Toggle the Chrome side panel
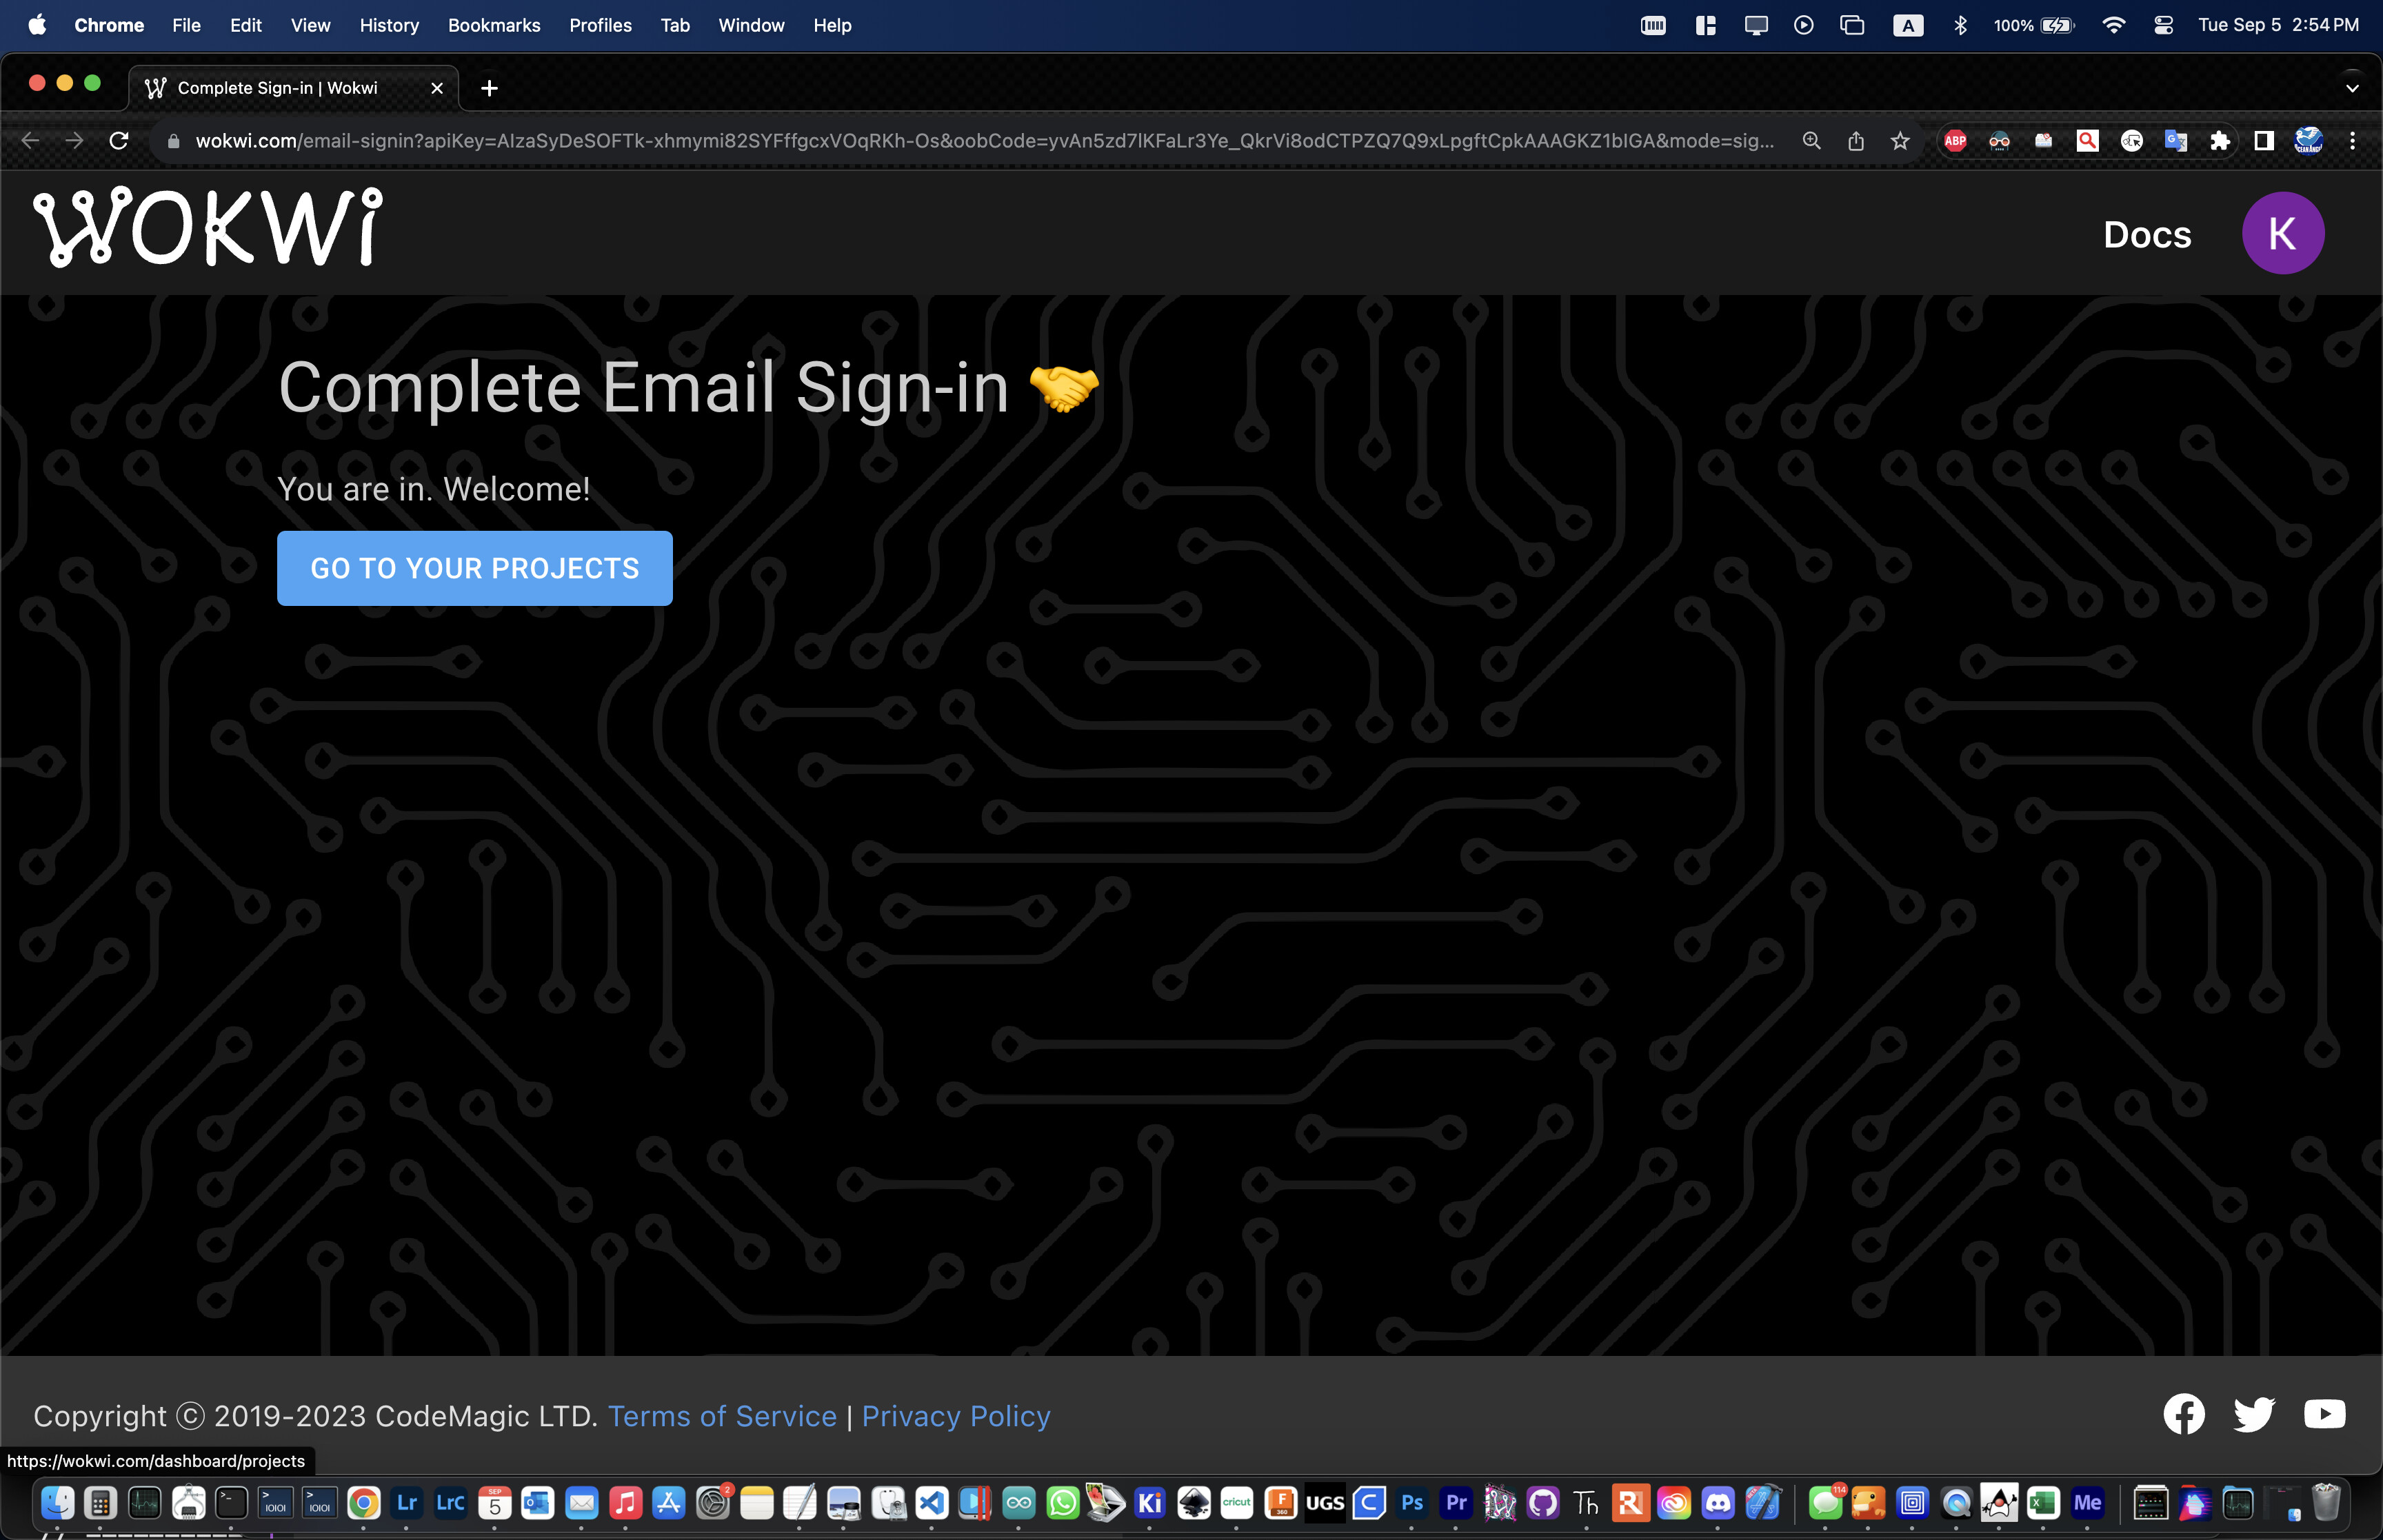The height and width of the screenshot is (1540, 2383). (x=2264, y=141)
